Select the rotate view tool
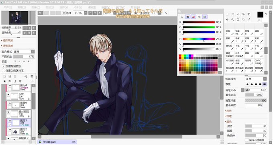273x145 pixels. 238,20
